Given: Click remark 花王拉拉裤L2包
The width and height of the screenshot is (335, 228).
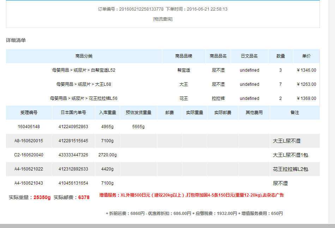Looking at the screenshot, I should (x=291, y=169).
